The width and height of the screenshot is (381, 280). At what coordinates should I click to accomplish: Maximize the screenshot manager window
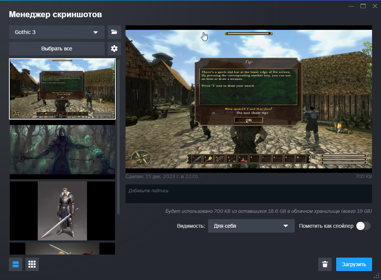363,6
